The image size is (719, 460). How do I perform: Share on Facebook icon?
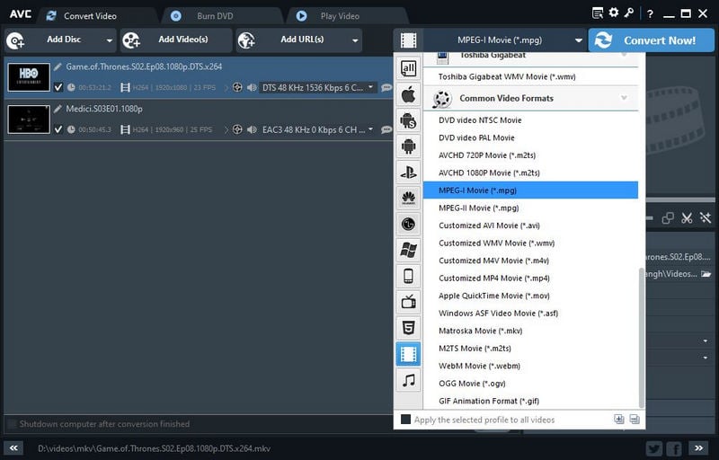(674, 448)
